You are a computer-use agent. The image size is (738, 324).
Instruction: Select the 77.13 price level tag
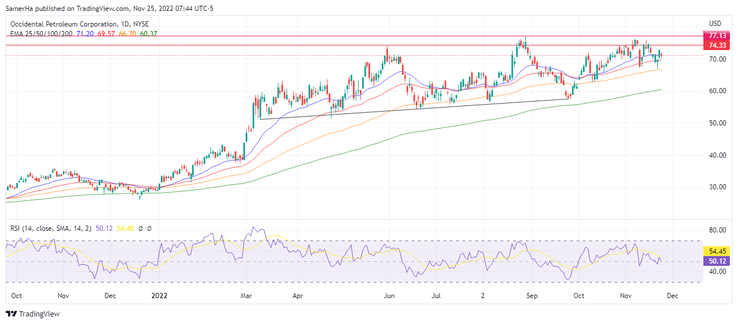pyautogui.click(x=717, y=36)
